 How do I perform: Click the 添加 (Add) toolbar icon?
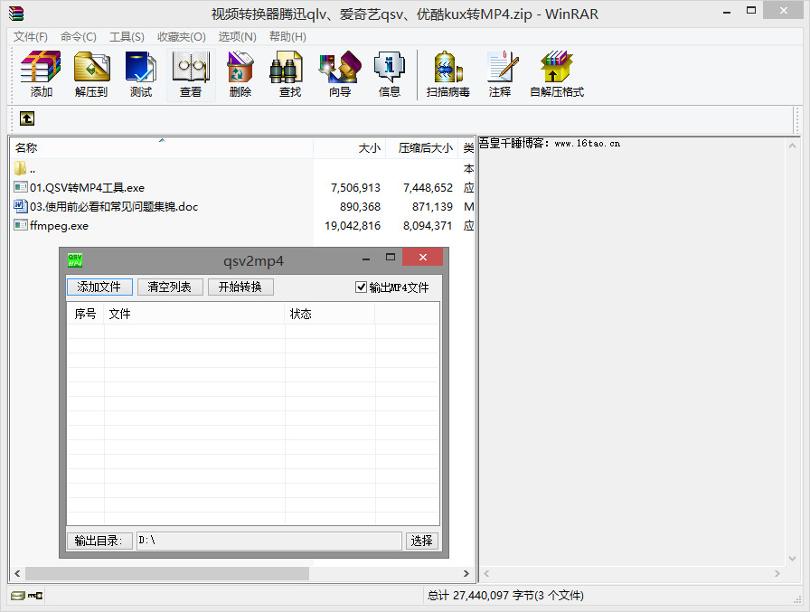click(x=41, y=74)
